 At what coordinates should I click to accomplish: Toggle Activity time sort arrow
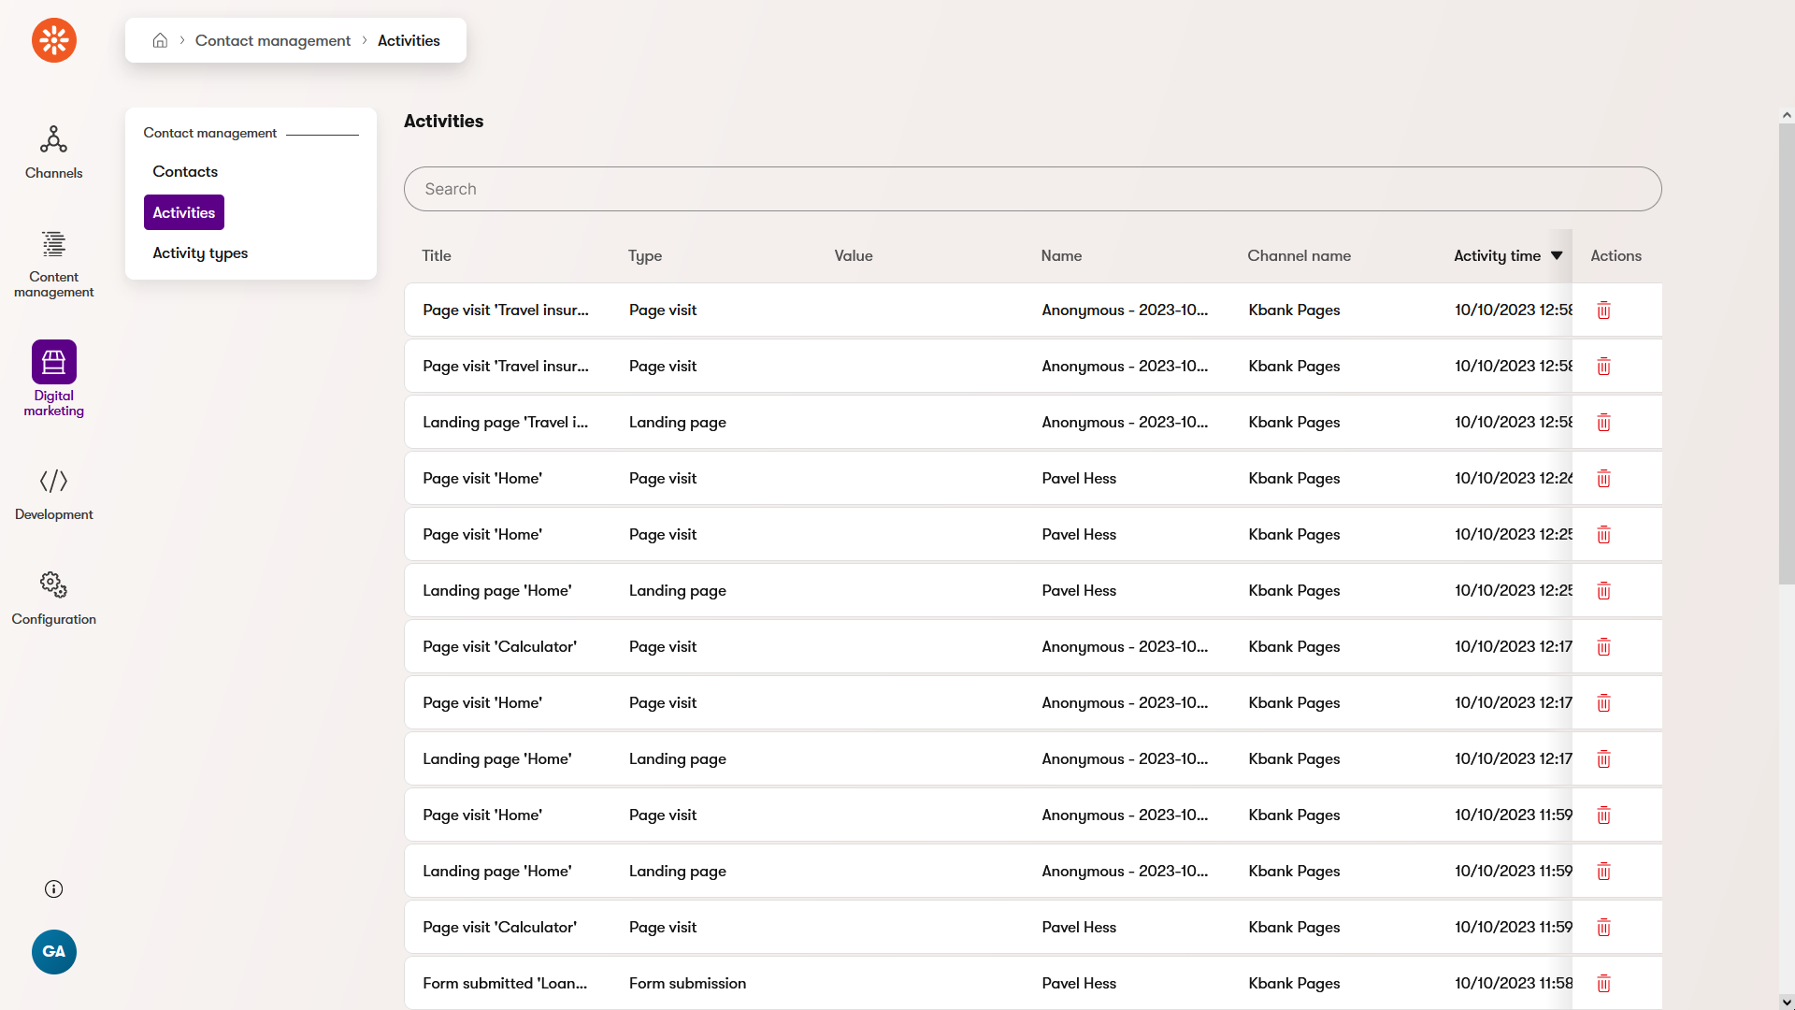pyautogui.click(x=1557, y=255)
